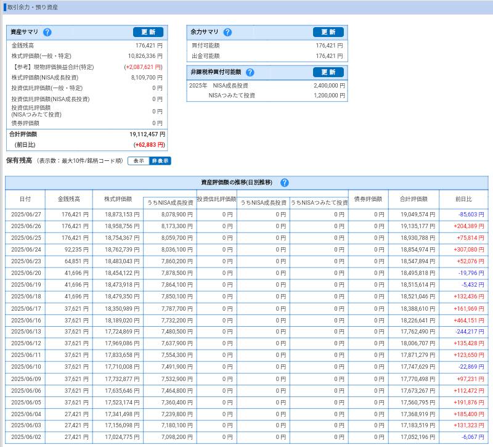493x447 pixels.
Task: Switch the 保有残高 toggle to 表示
Action: tap(139, 161)
